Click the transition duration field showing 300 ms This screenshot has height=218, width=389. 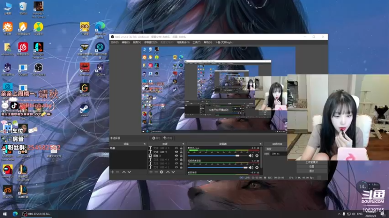[x=279, y=154]
